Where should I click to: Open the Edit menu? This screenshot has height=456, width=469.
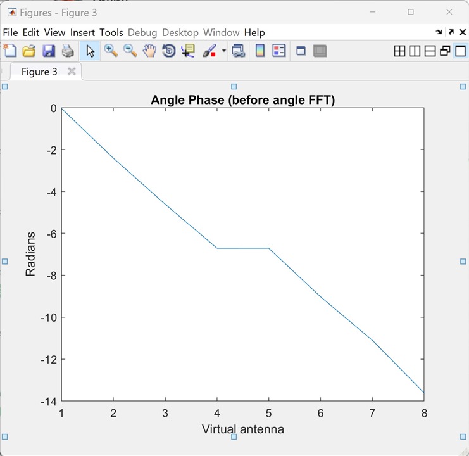click(31, 32)
